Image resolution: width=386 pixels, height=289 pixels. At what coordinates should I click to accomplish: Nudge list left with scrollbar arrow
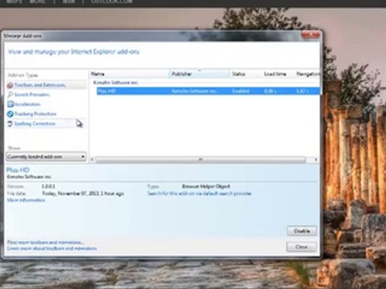point(92,159)
